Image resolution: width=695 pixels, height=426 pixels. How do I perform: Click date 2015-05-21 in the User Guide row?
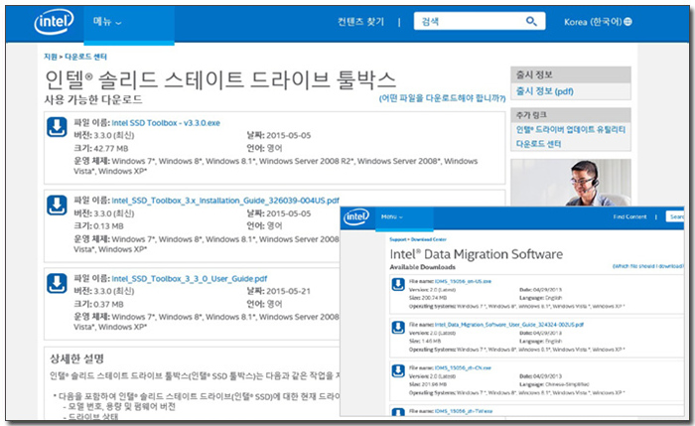point(289,291)
